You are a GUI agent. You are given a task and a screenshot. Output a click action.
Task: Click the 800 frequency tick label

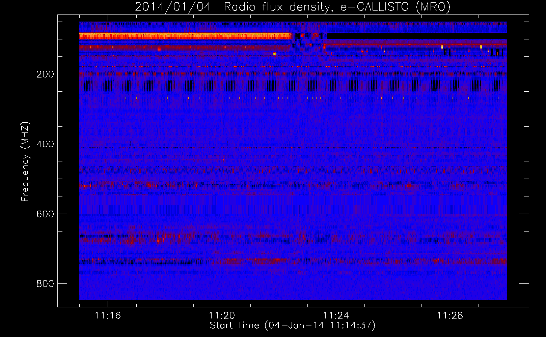45,284
